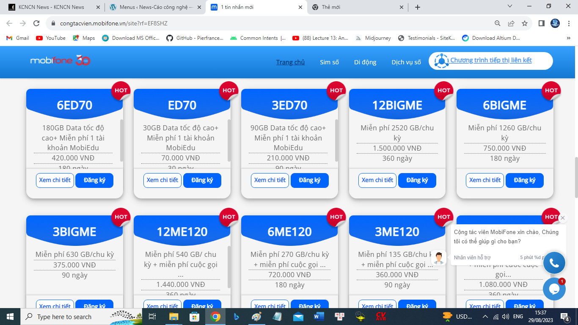The height and width of the screenshot is (325, 578).
Task: Open the zoom magnifier icon in address bar
Action: [x=498, y=23]
